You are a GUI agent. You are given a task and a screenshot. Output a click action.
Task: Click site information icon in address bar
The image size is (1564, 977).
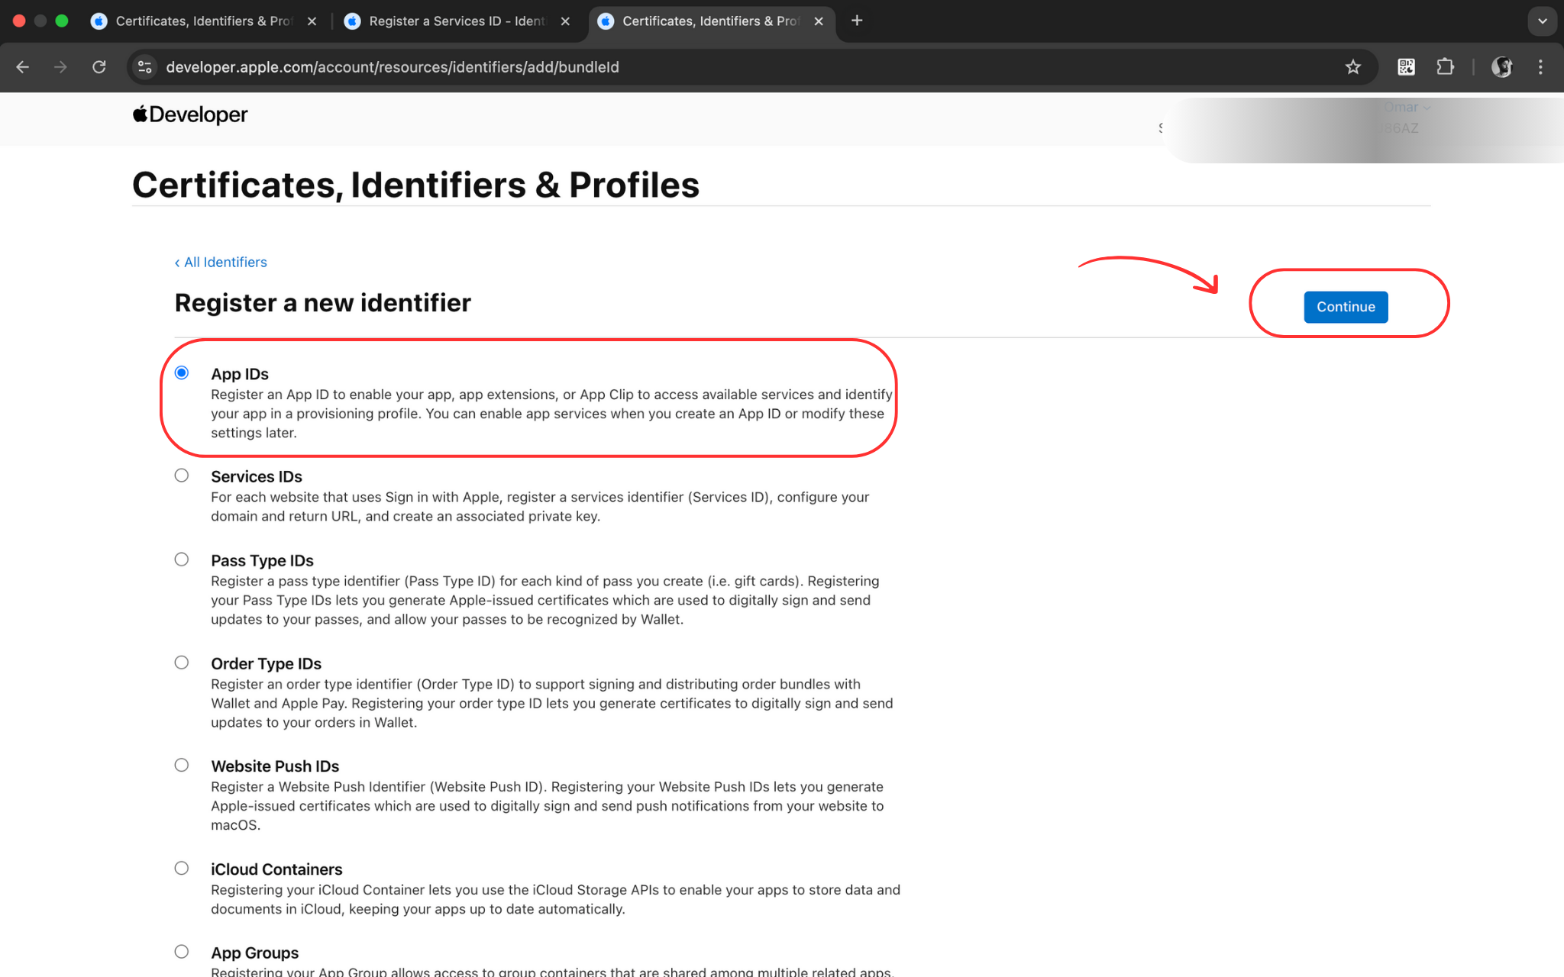(144, 67)
